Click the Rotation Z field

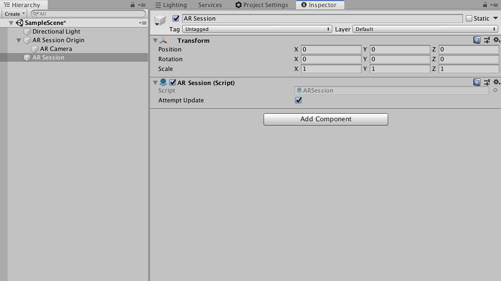point(468,59)
